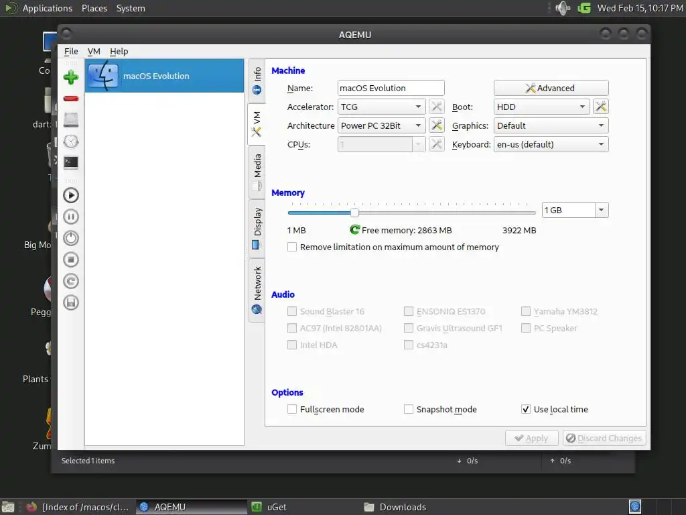
Task: Open CPUs settings with the wrench icon
Action: (x=437, y=144)
